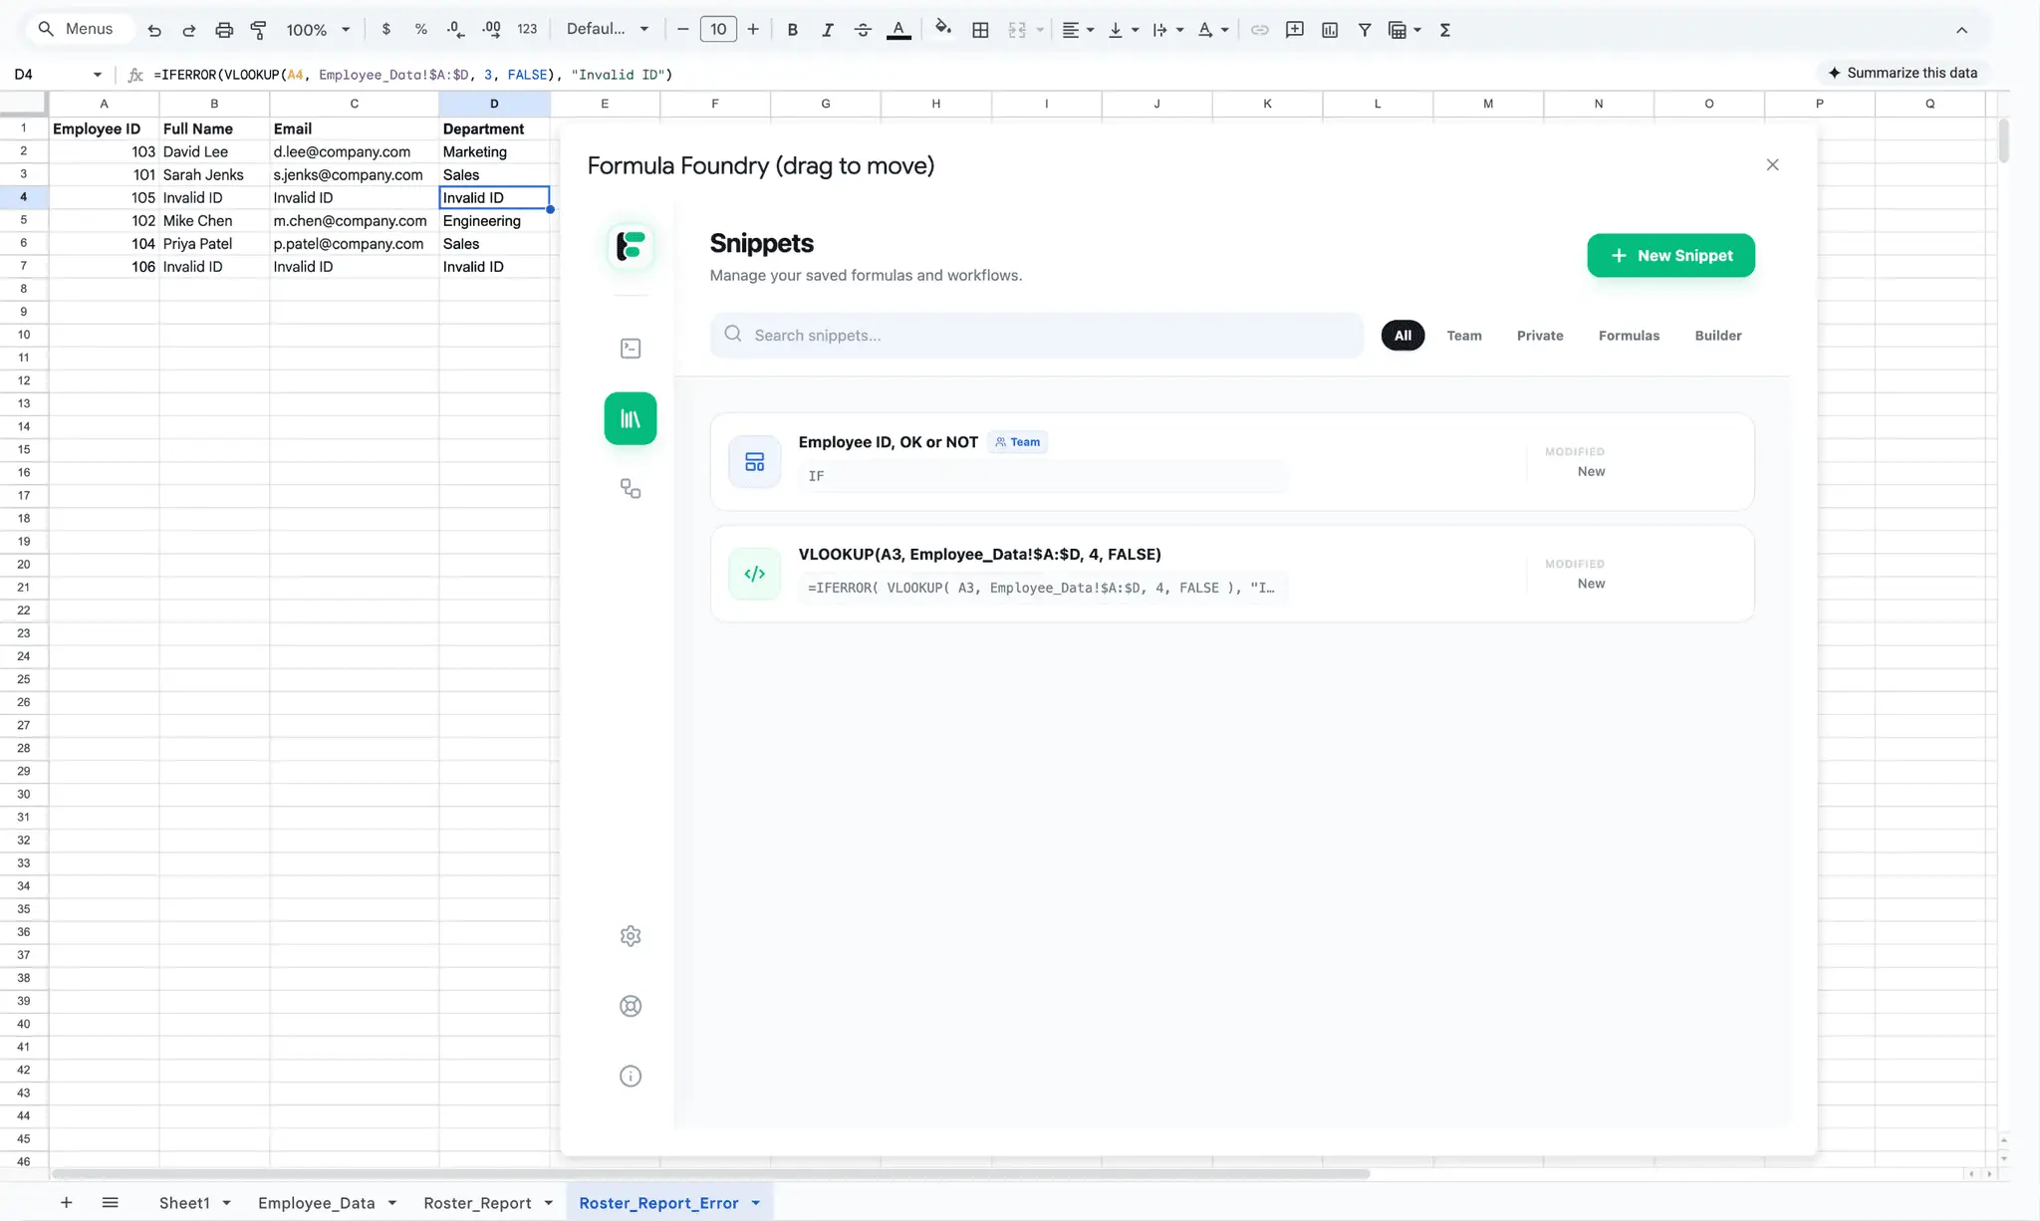
Task: Select cell with d.lee@company.com
Action: point(354,152)
